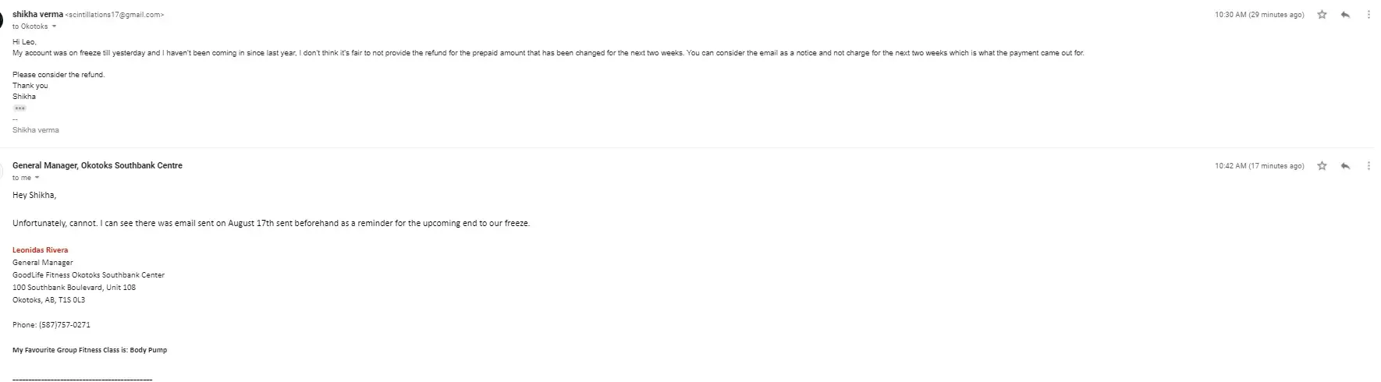Click the scintillations17@gmail.com sender address

(x=115, y=15)
